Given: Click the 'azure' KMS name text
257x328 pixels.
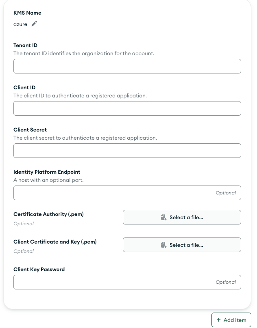Looking at the screenshot, I should tap(20, 24).
